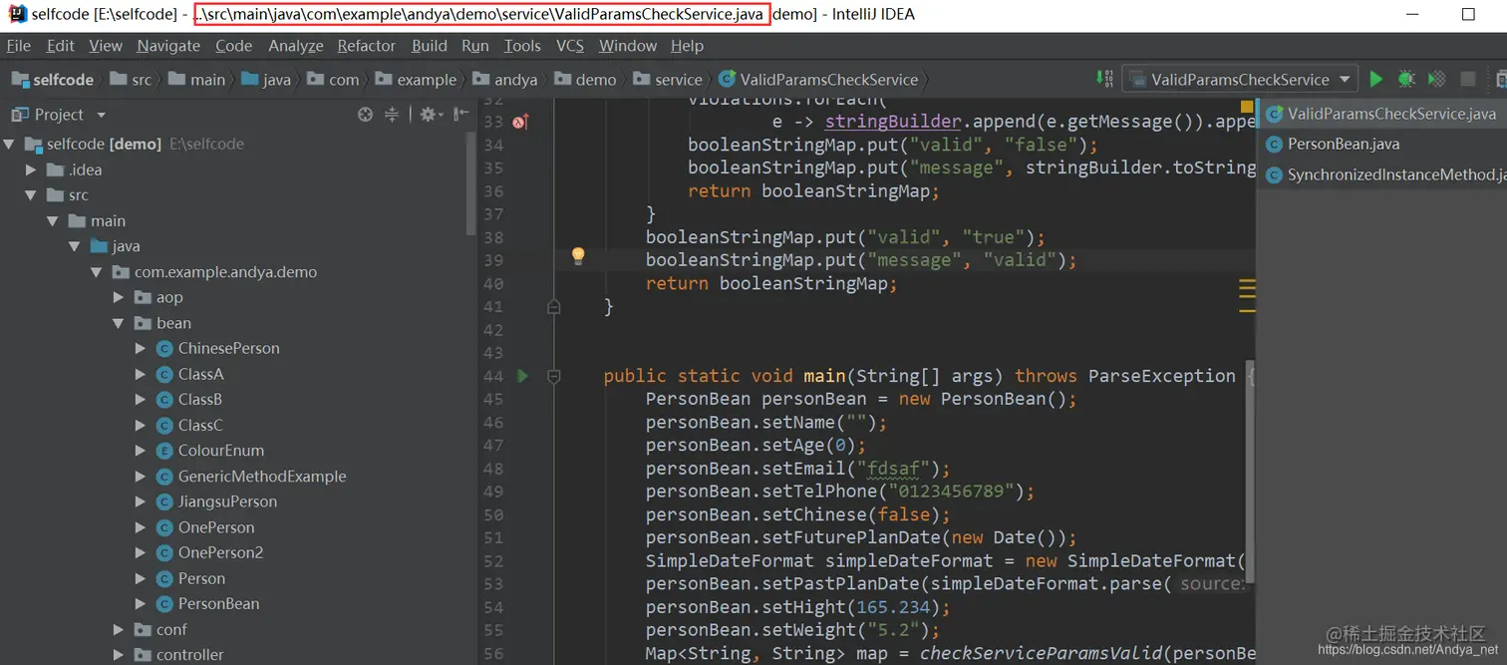Click the ChinesePerson class icon
The width and height of the screenshot is (1507, 665).
[165, 348]
